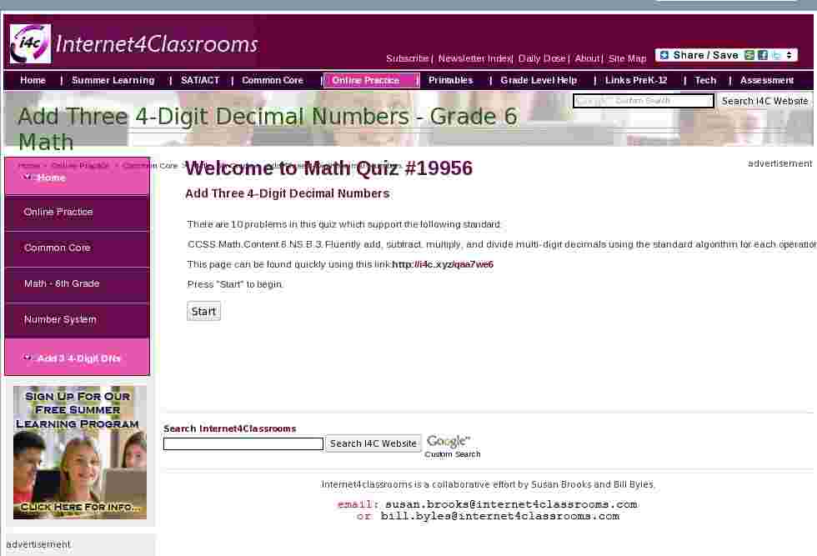Open the Summer Learning menu item
817x556 pixels.
point(113,80)
